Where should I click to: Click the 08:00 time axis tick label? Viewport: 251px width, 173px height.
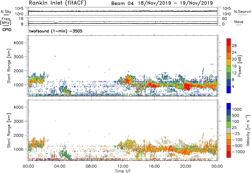pos(91,166)
